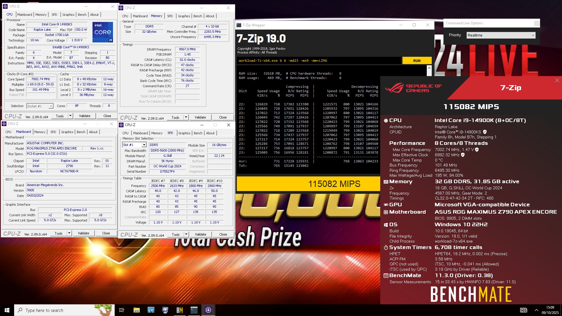Expand Tools arrow in Mainboard tab window
The width and height of the screenshot is (562, 316).
69,233
